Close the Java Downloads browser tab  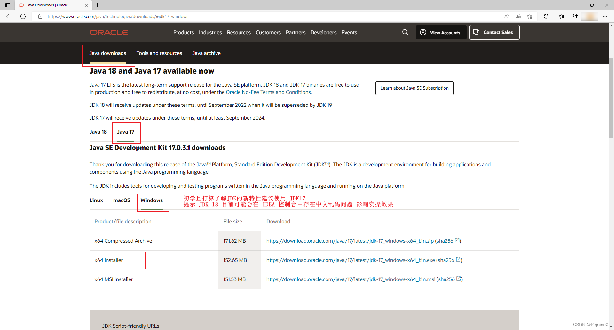[x=86, y=5]
